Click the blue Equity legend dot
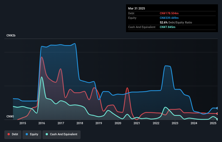The width and height of the screenshot is (222, 142). [27, 134]
